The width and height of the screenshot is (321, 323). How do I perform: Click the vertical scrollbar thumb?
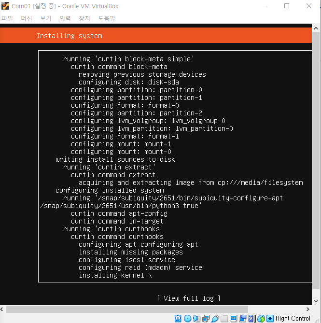316,161
